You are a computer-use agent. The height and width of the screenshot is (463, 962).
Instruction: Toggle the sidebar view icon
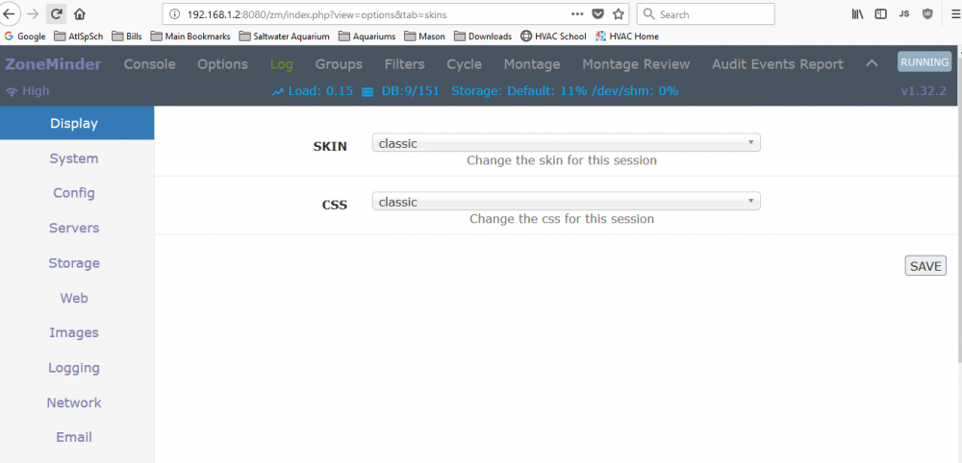(880, 14)
